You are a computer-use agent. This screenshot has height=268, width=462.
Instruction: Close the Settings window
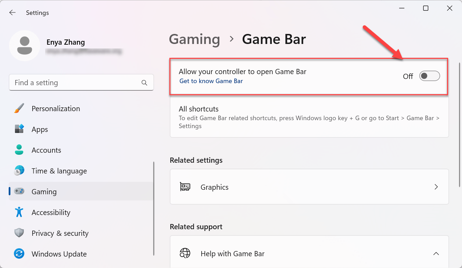[450, 8]
